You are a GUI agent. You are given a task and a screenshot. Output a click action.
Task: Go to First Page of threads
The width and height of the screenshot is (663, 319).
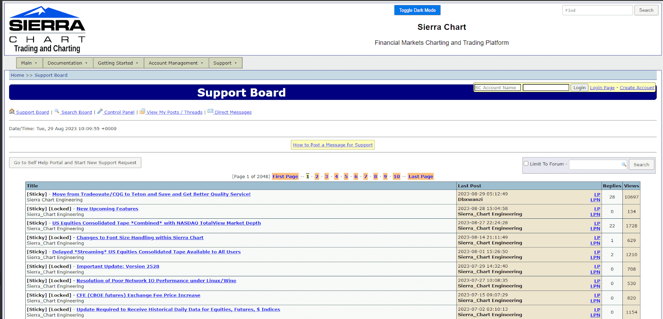tap(286, 176)
